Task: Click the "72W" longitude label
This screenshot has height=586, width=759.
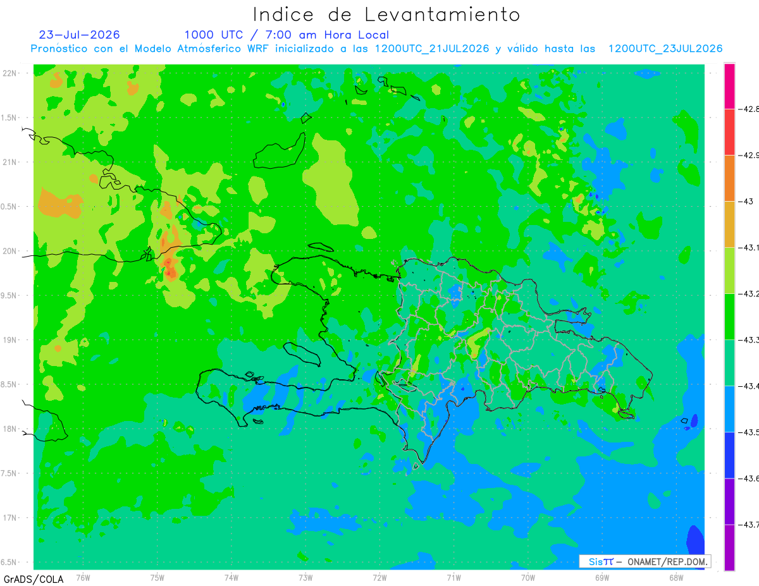Action: click(x=379, y=577)
